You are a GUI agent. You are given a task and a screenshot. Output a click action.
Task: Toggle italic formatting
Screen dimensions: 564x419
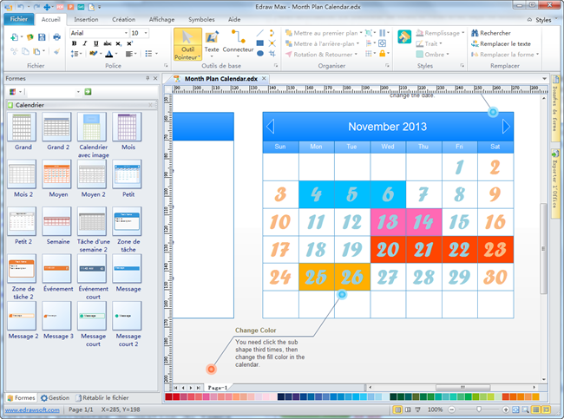85,43
